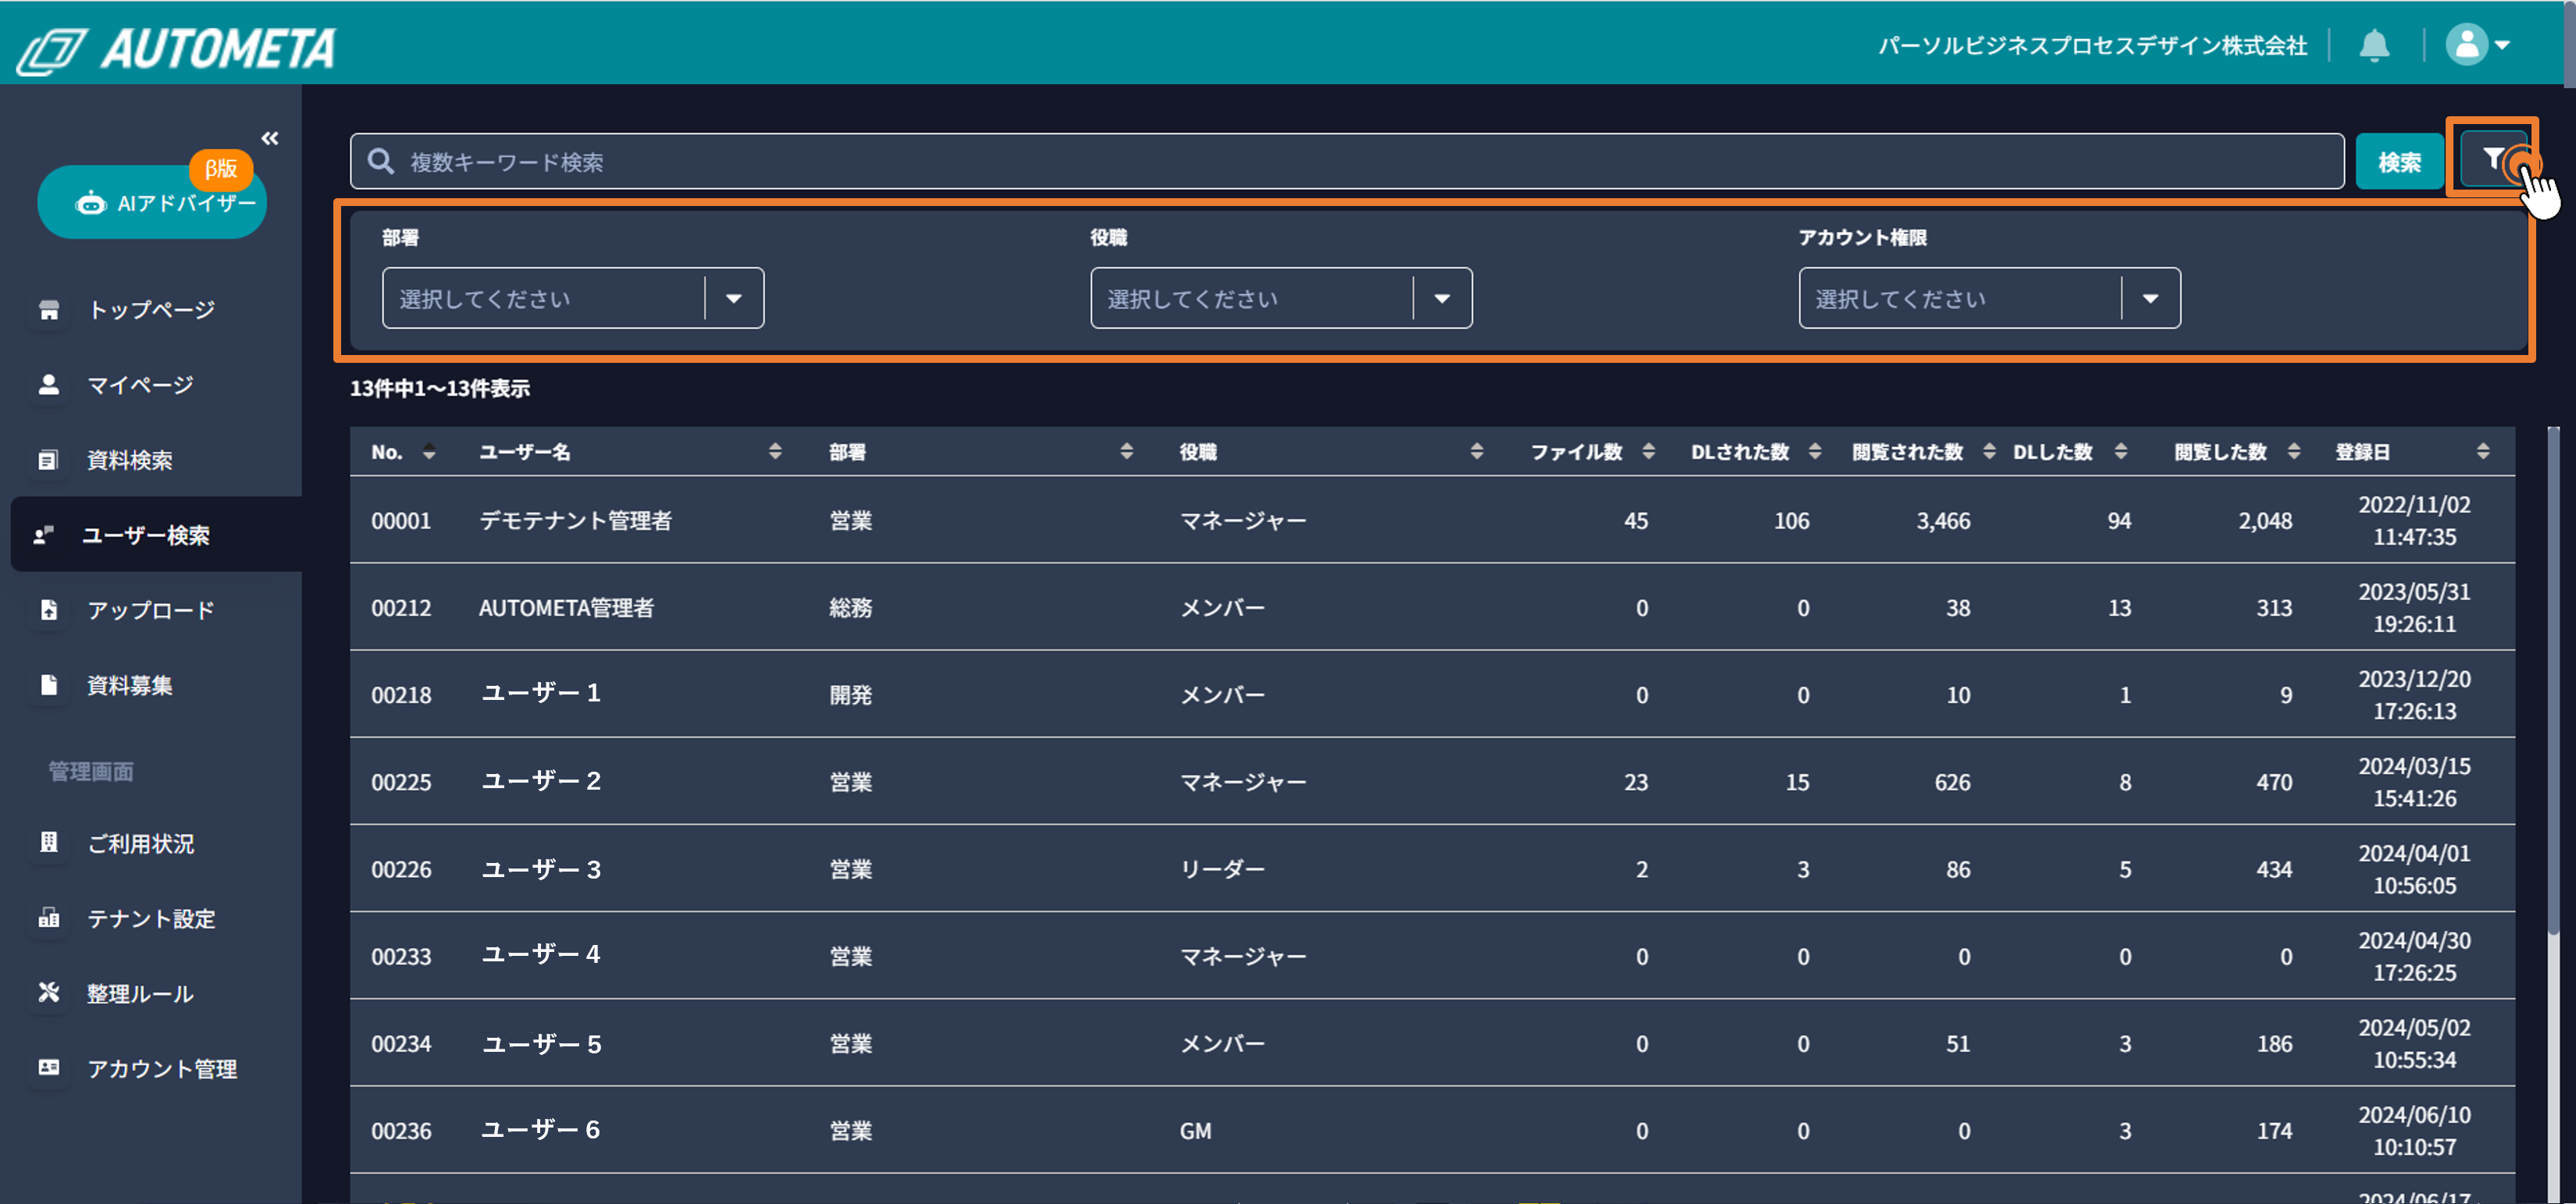
Task: Open アップロード menu item
Action: 152,610
